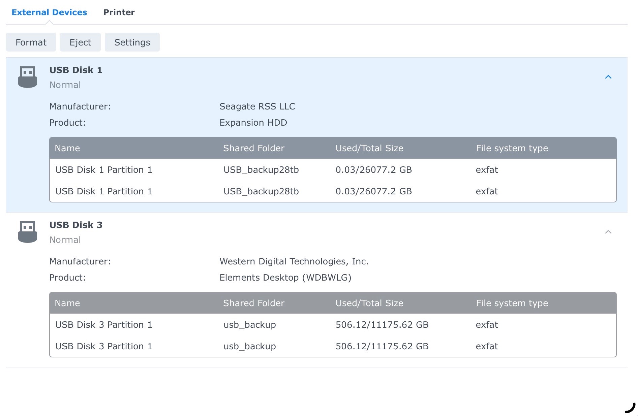638x416 pixels.
Task: Select the USB Disk 1 partition table header Name
Action: pyautogui.click(x=67, y=148)
